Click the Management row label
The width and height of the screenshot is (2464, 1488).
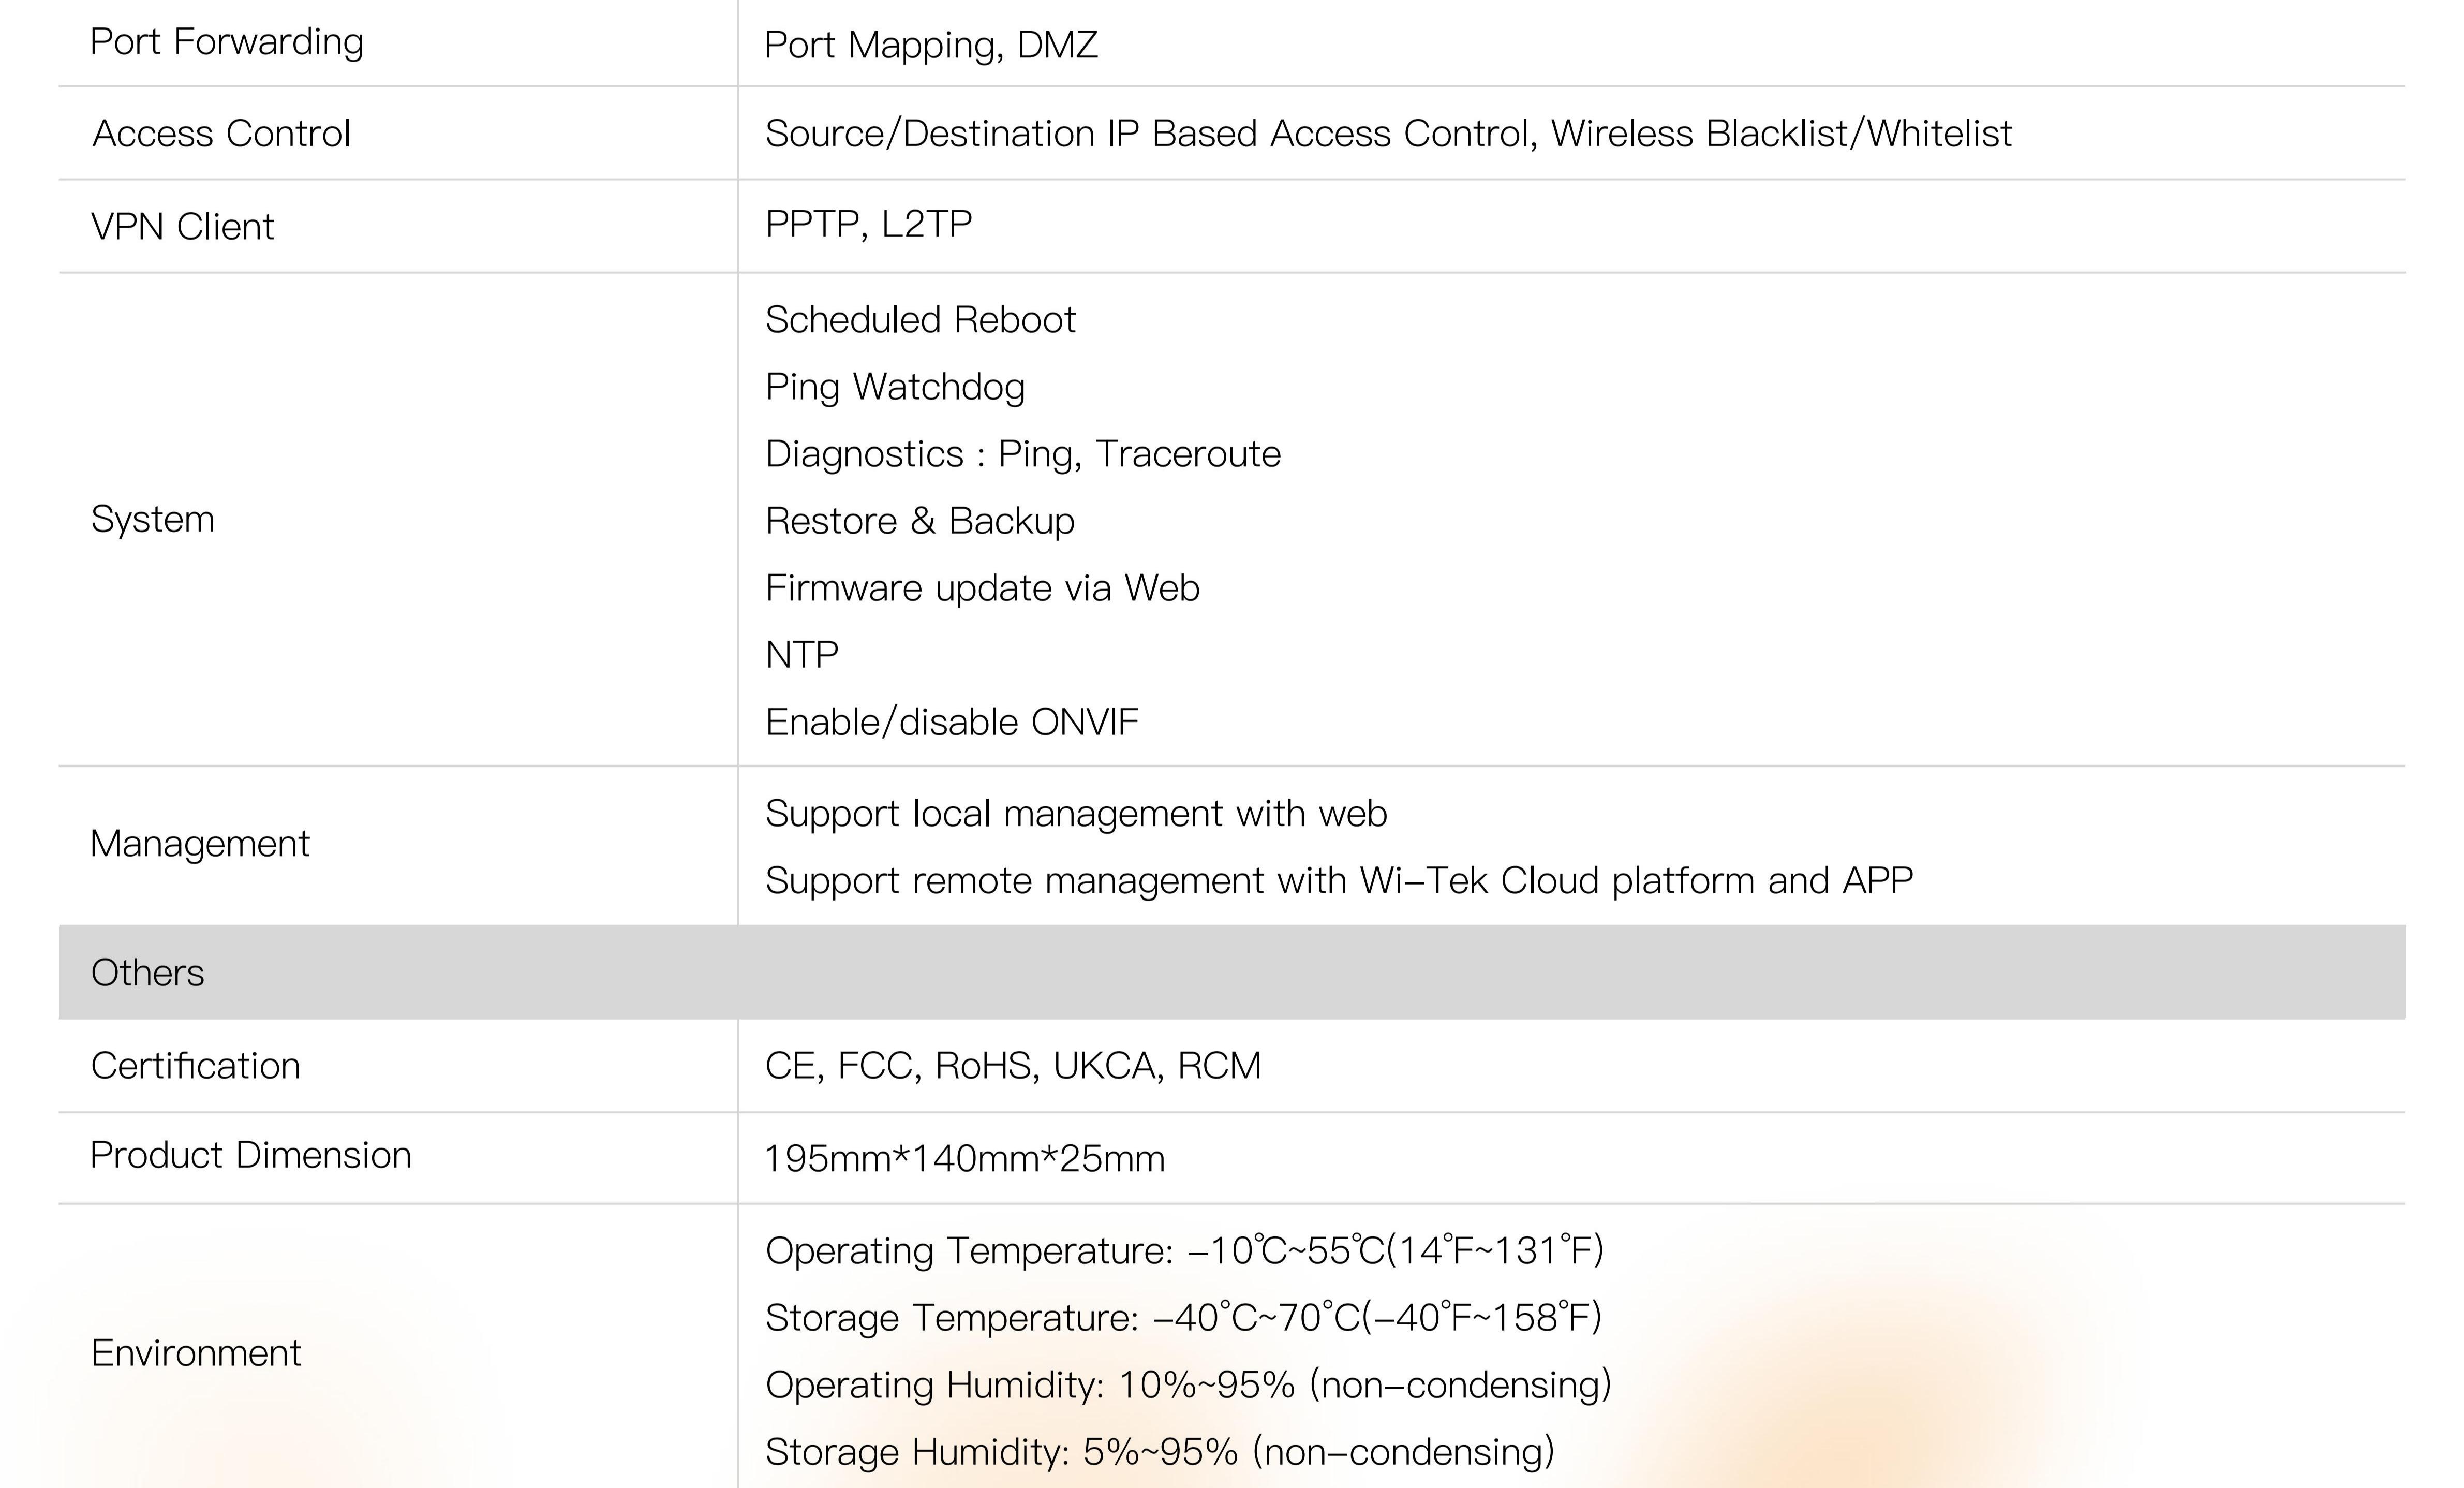tap(199, 844)
